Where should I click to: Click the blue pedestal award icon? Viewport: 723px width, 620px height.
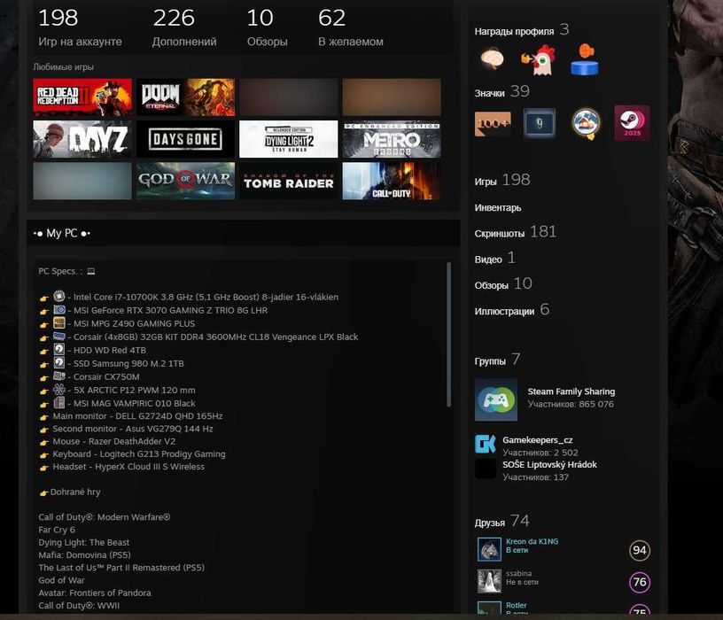pyautogui.click(x=584, y=59)
